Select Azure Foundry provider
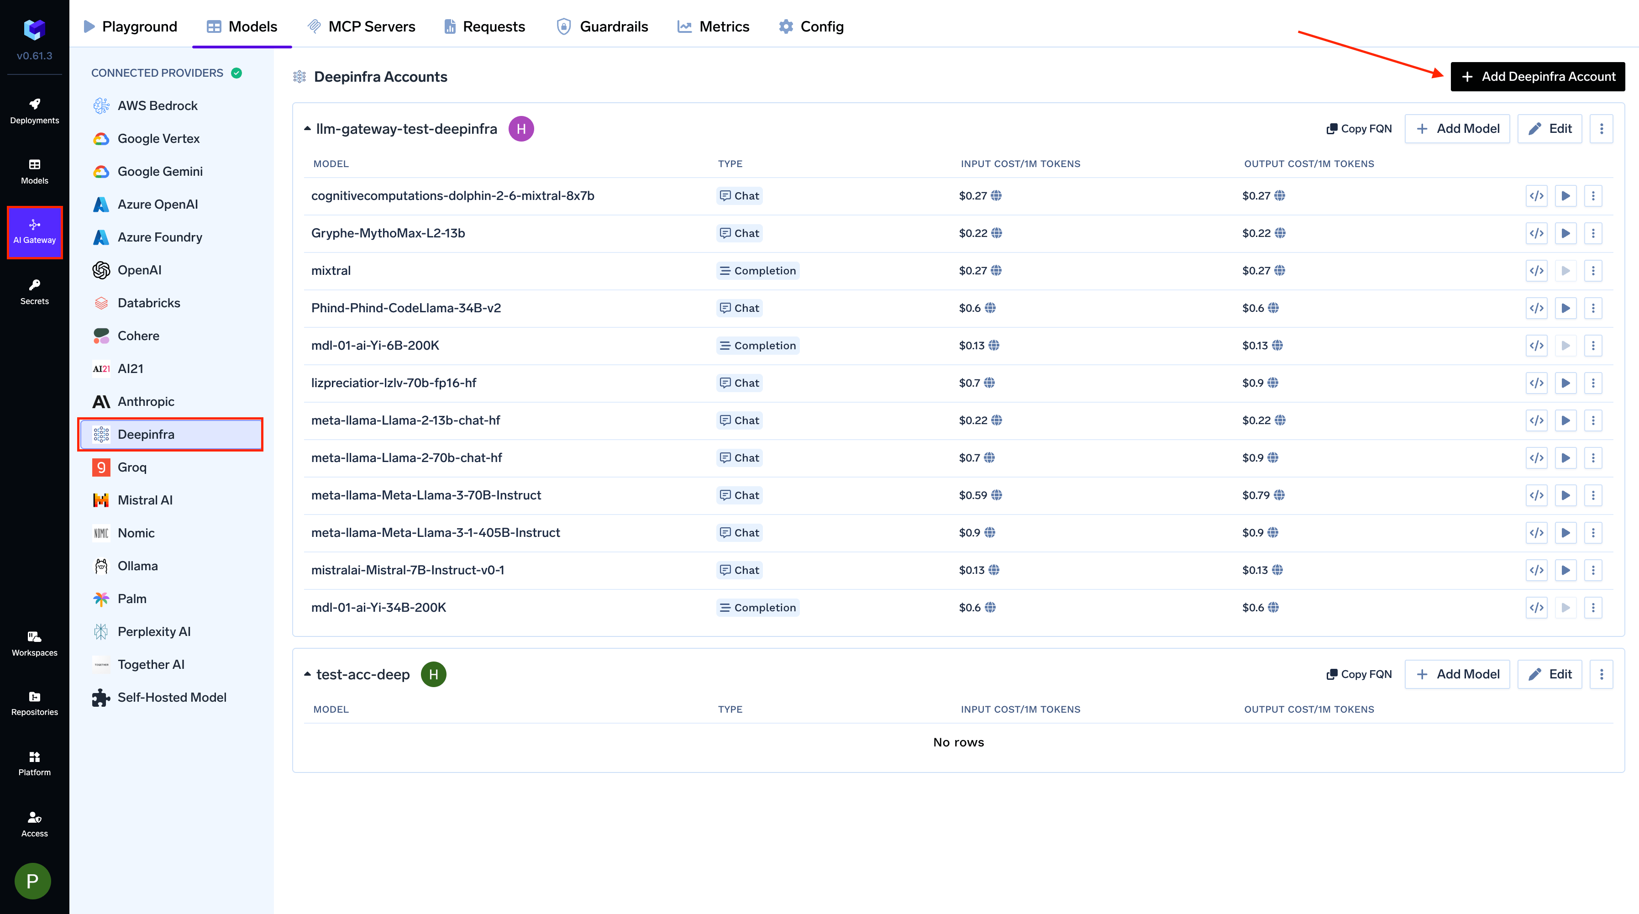Viewport: 1639px width, 914px height. (x=171, y=237)
